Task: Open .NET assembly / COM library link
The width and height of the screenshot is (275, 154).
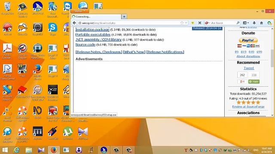Action: 98,39
